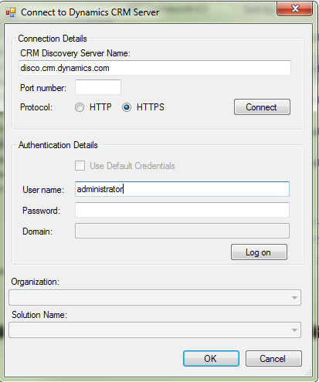The width and height of the screenshot is (319, 382).
Task: Click into the Port number field
Action: pyautogui.click(x=98, y=87)
